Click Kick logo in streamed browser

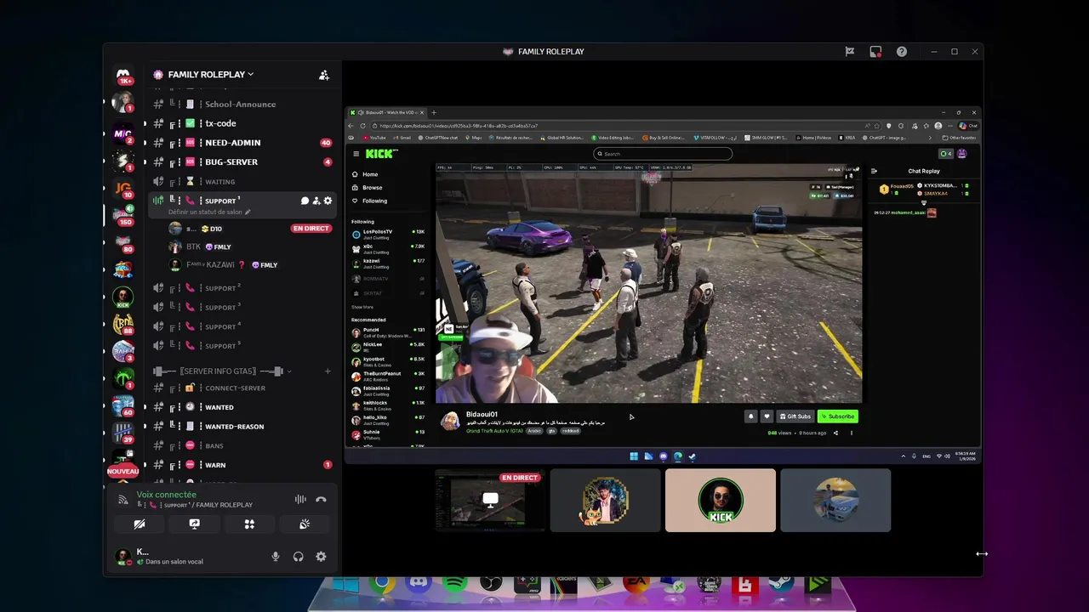click(x=380, y=154)
